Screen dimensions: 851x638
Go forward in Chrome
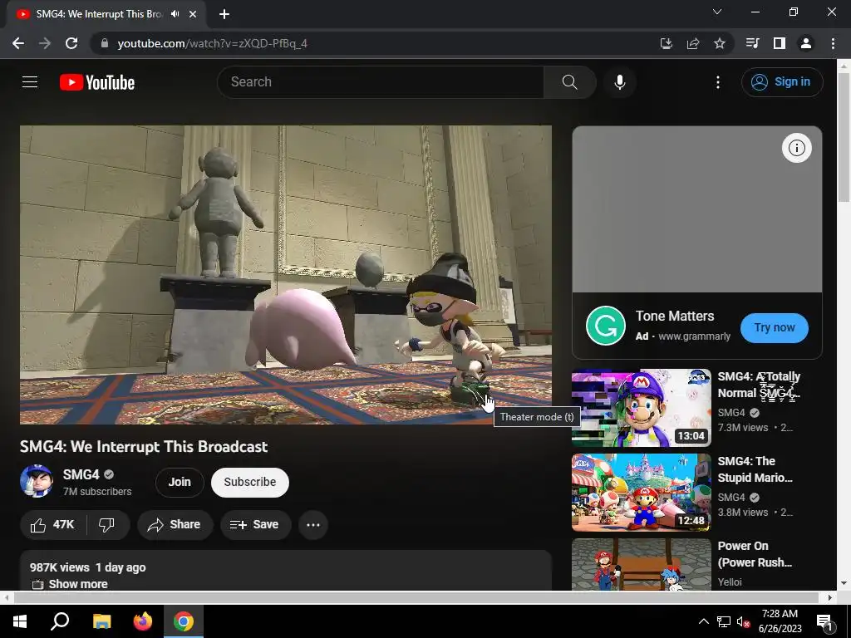(45, 43)
